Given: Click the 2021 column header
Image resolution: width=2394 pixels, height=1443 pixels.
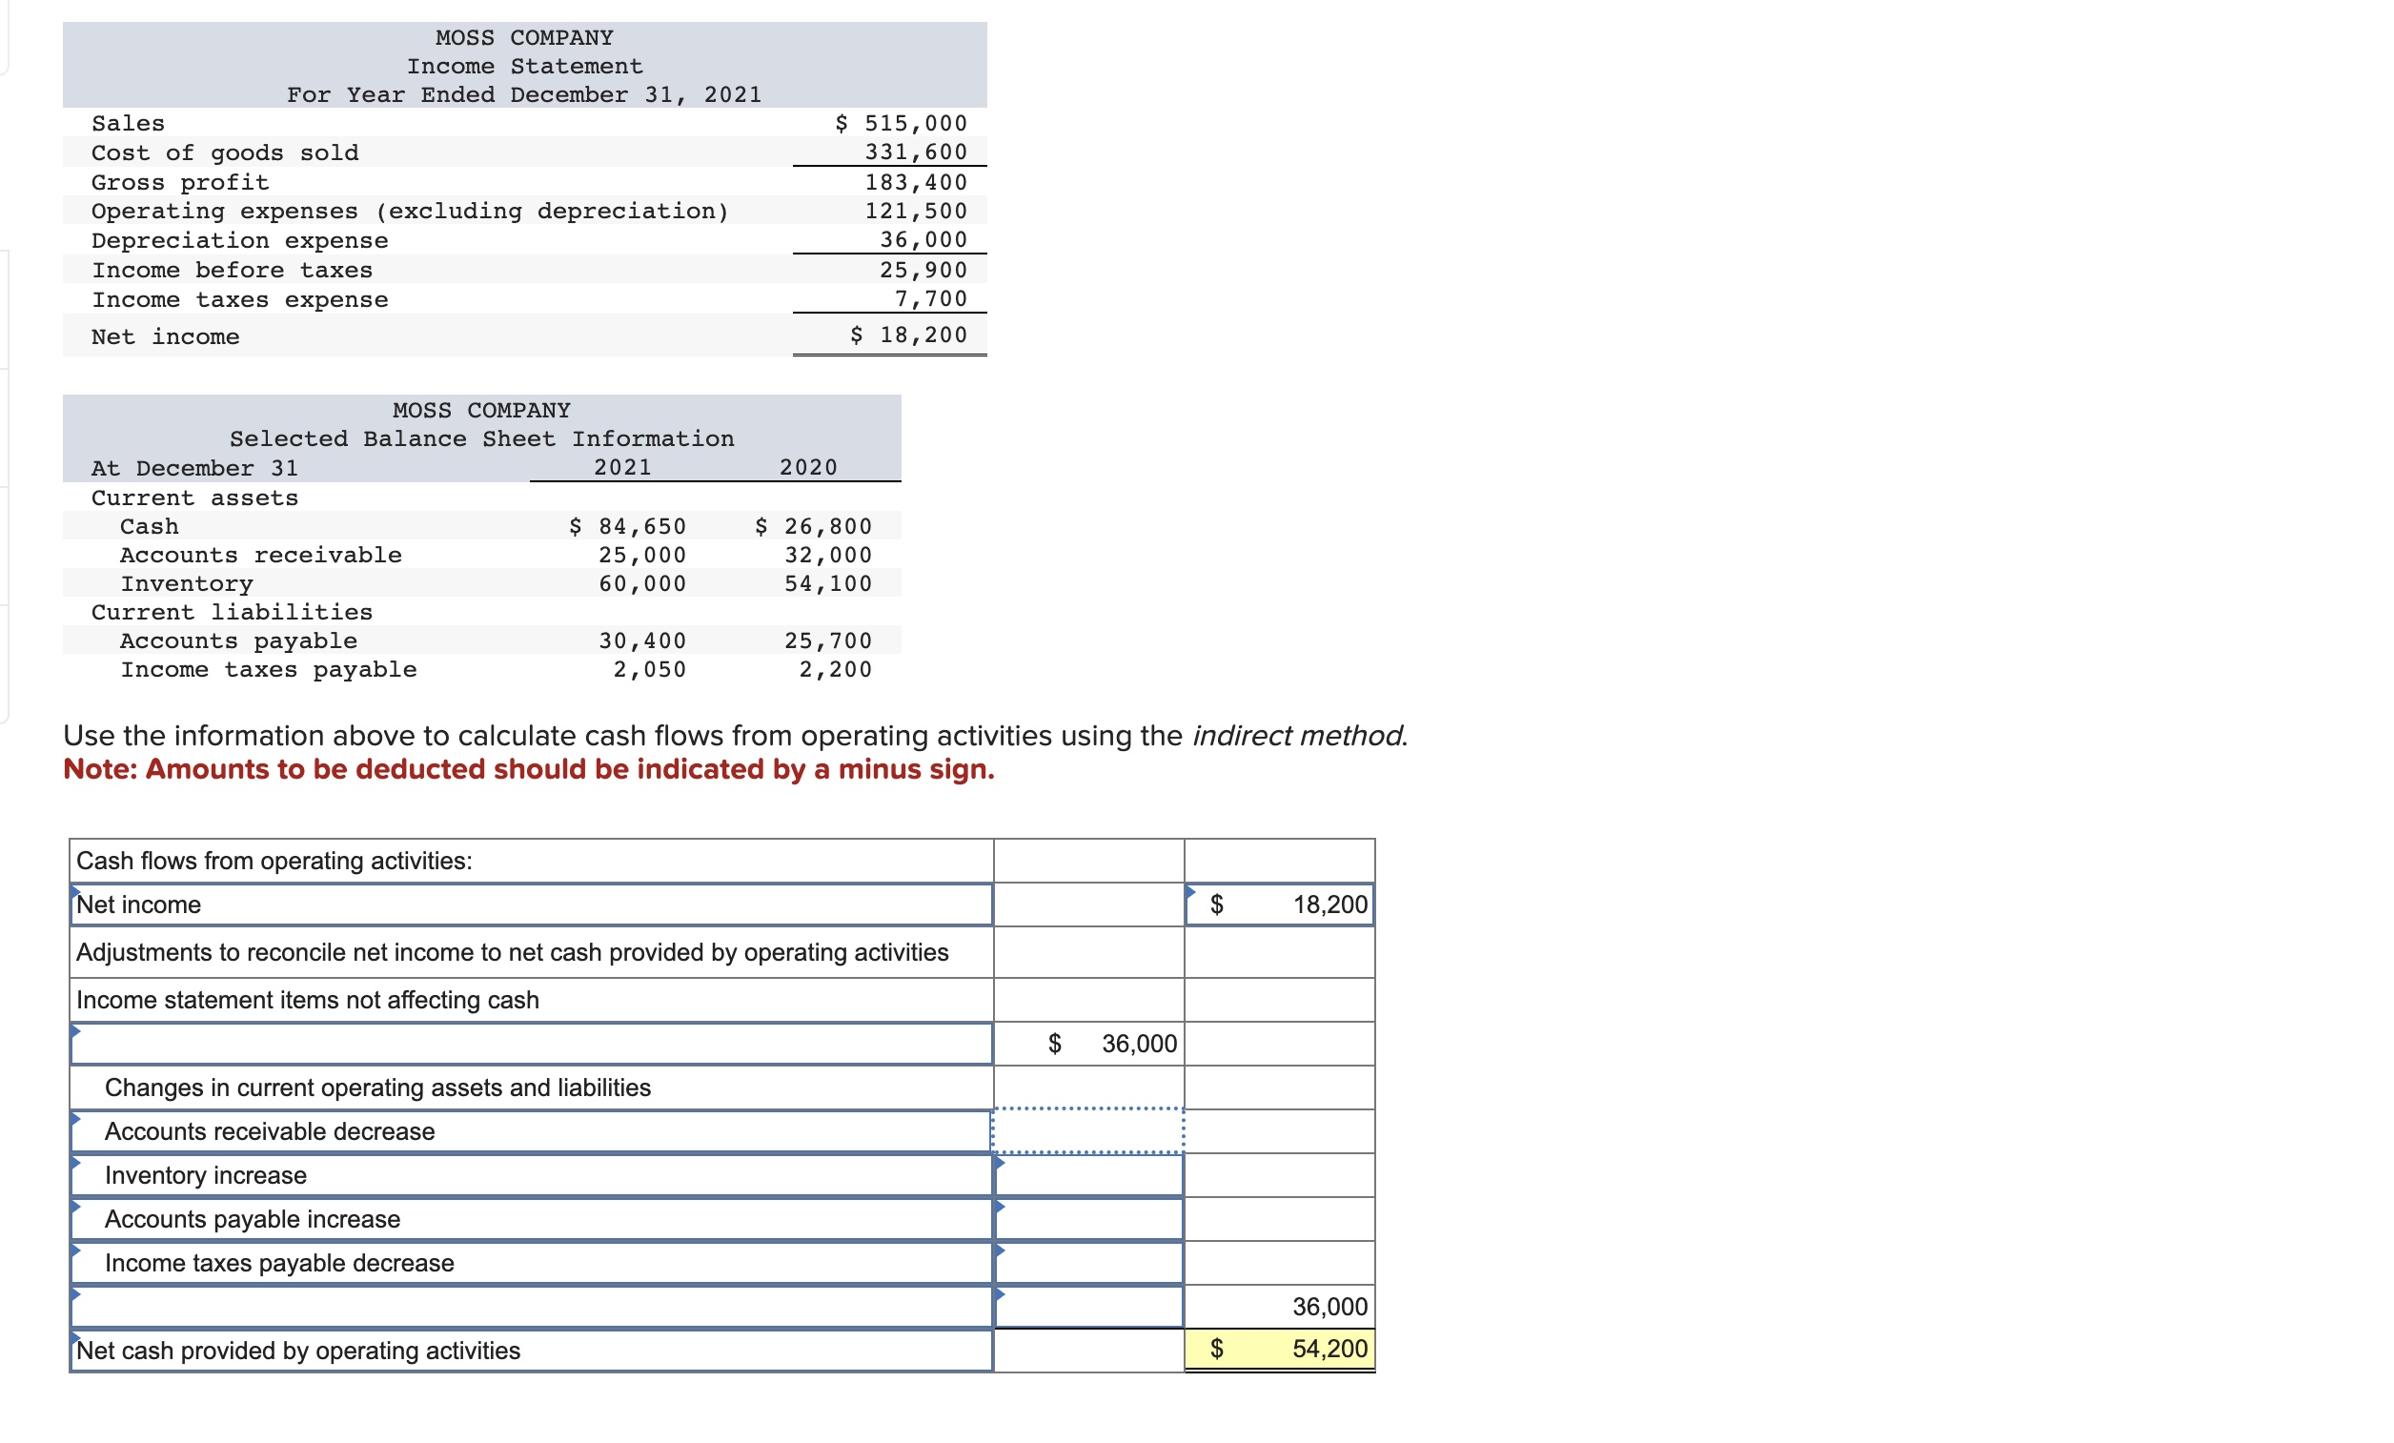Looking at the screenshot, I should pos(622,467).
